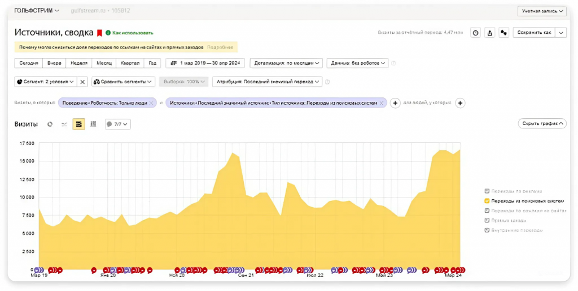
Task: Click the export upload icon
Action: 489,33
